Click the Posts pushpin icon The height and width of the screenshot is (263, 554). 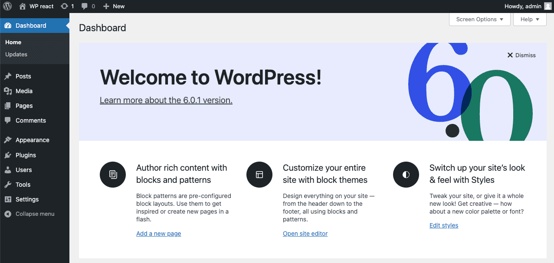[8, 76]
